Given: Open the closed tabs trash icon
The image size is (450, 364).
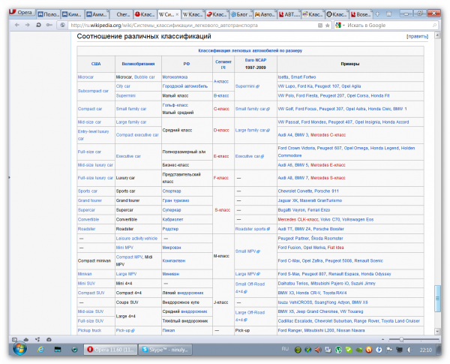Looking at the screenshot, I should pos(388,14).
